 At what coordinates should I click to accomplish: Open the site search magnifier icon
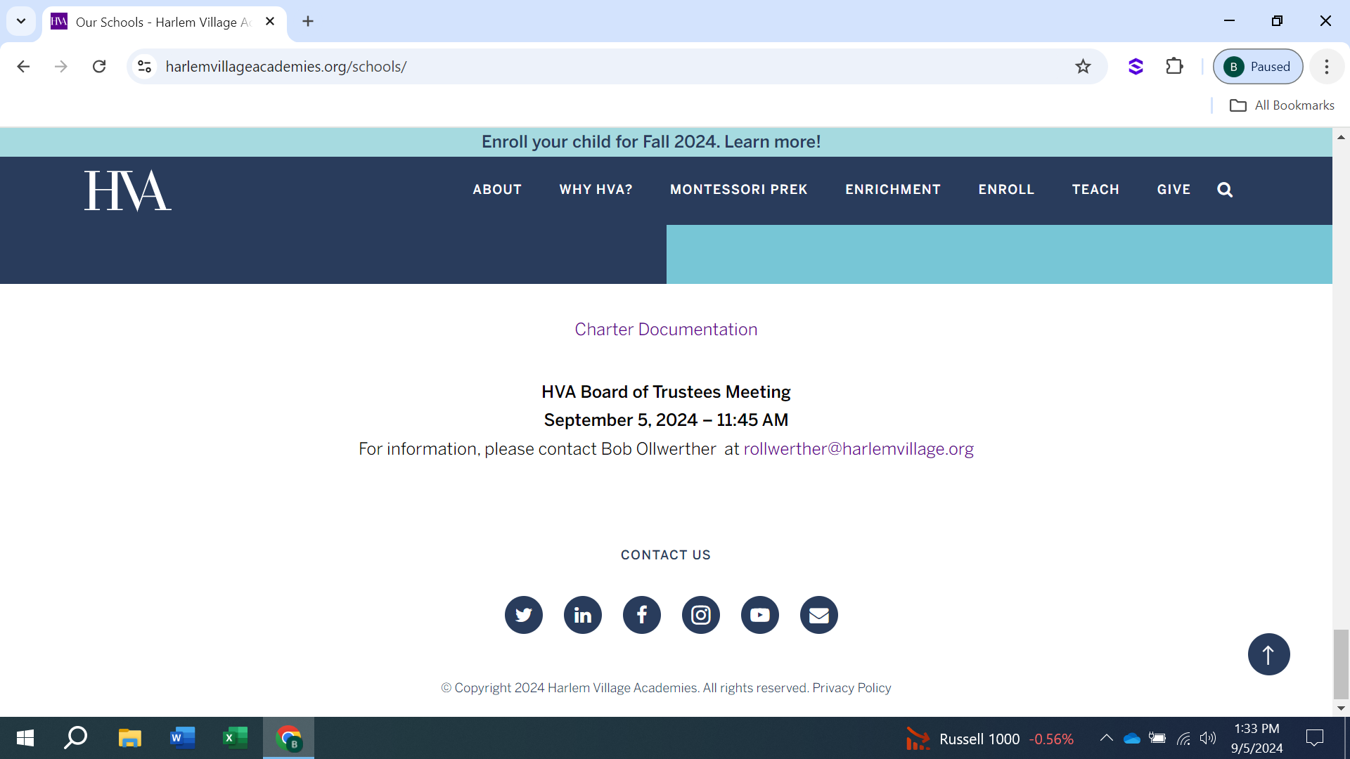[x=1225, y=190]
